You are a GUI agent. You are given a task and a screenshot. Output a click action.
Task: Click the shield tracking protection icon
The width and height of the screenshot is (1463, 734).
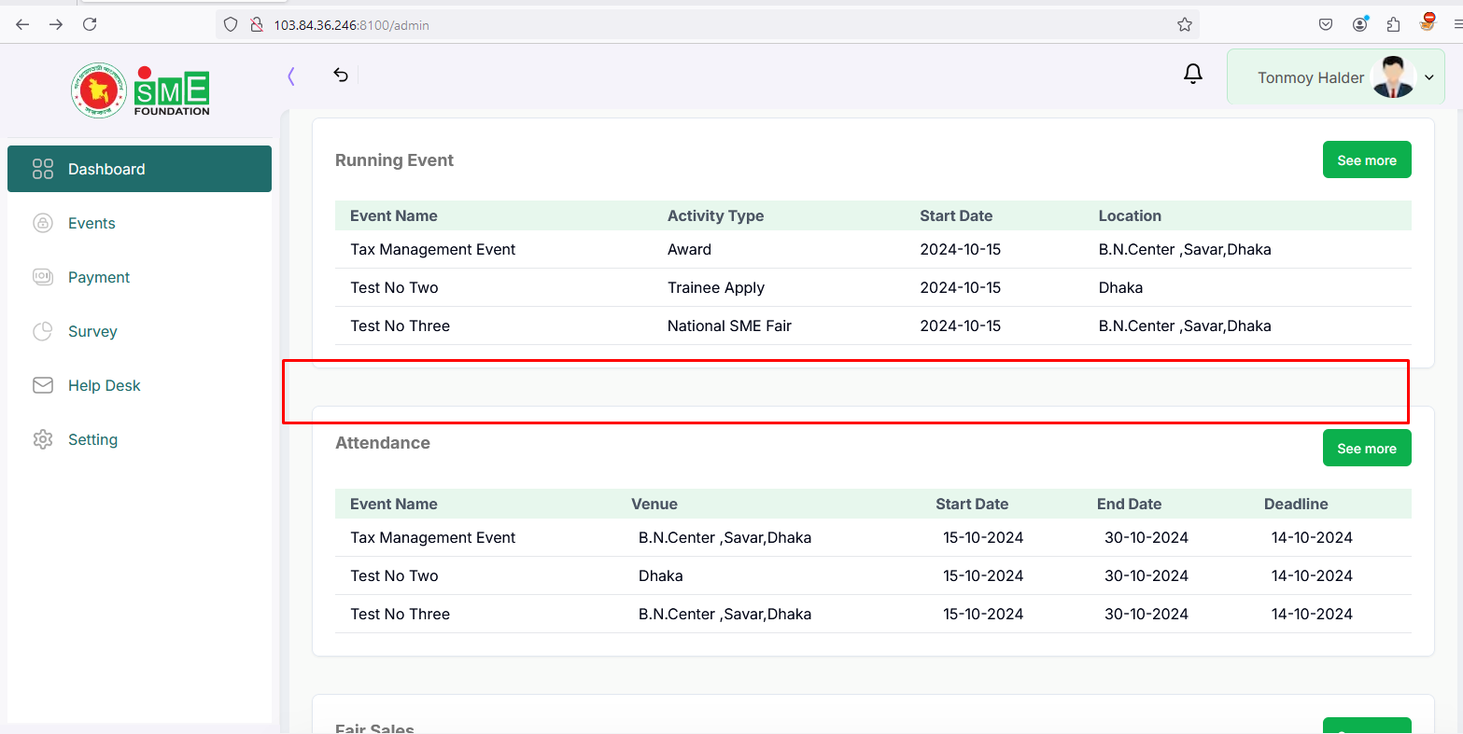pos(231,25)
